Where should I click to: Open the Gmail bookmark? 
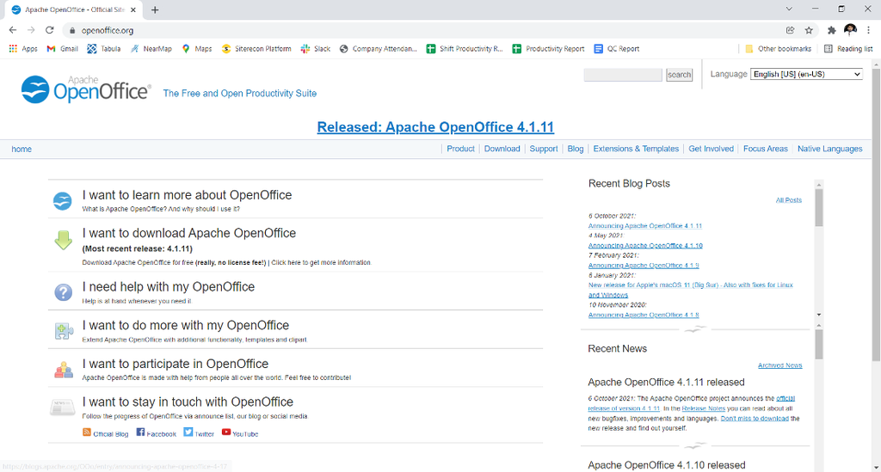coord(62,49)
